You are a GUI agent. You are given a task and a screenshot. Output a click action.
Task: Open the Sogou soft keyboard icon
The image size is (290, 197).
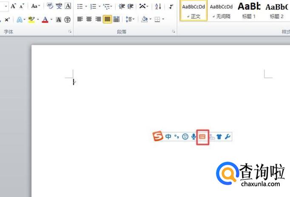pos(202,137)
